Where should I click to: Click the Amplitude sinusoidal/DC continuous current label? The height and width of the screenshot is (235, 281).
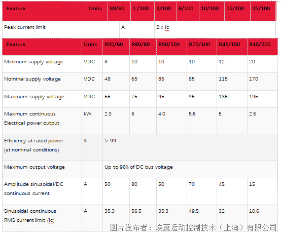pyautogui.click(x=33, y=188)
